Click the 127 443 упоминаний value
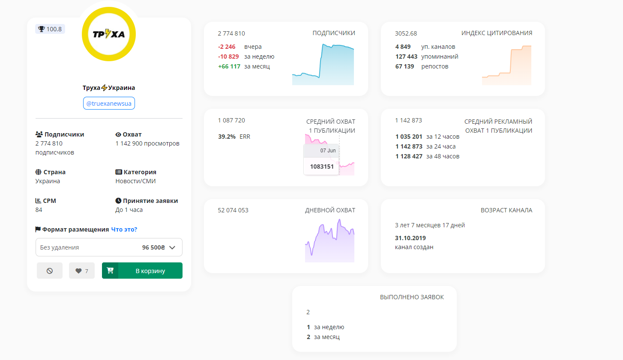 tap(406, 57)
